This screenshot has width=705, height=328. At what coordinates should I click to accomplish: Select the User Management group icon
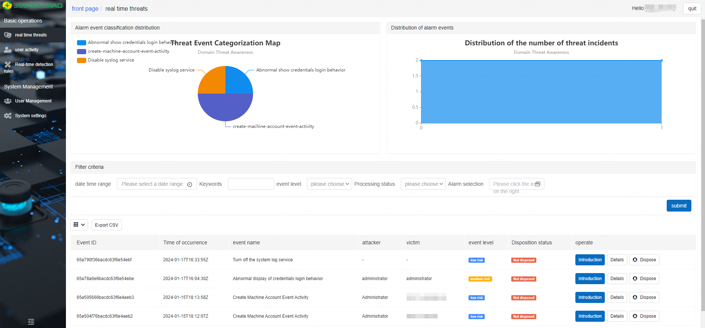click(8, 101)
